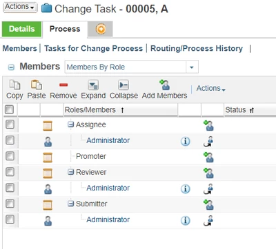Click the Copy toolbar icon

pos(14,85)
